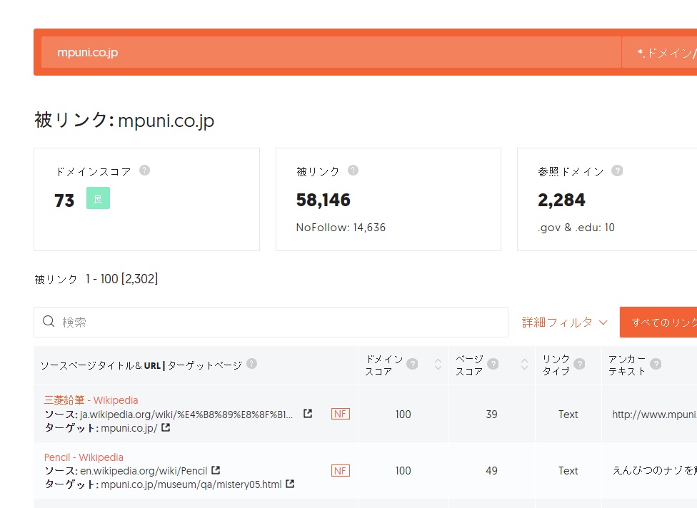The height and width of the screenshot is (508, 697).
Task: Open the 三菱鉛筆 - Wikipedia link
Action: (91, 400)
